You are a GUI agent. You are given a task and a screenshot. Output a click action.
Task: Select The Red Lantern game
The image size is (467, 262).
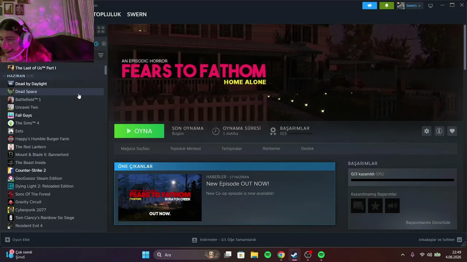[x=30, y=147]
